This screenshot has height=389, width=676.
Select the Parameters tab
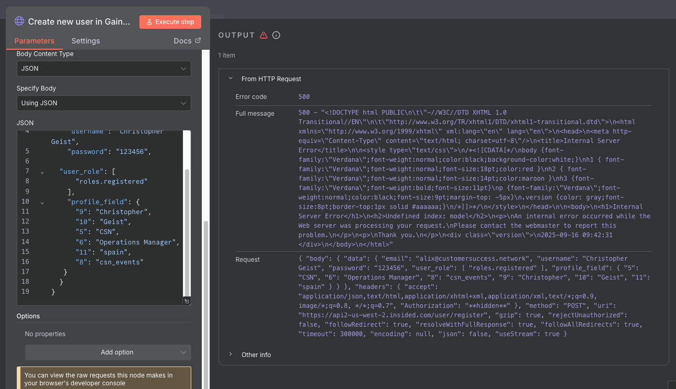(x=34, y=41)
